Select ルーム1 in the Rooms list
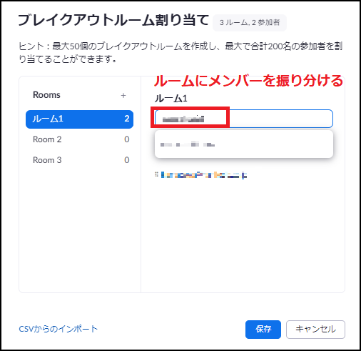The width and height of the screenshot is (361, 351). click(79, 119)
